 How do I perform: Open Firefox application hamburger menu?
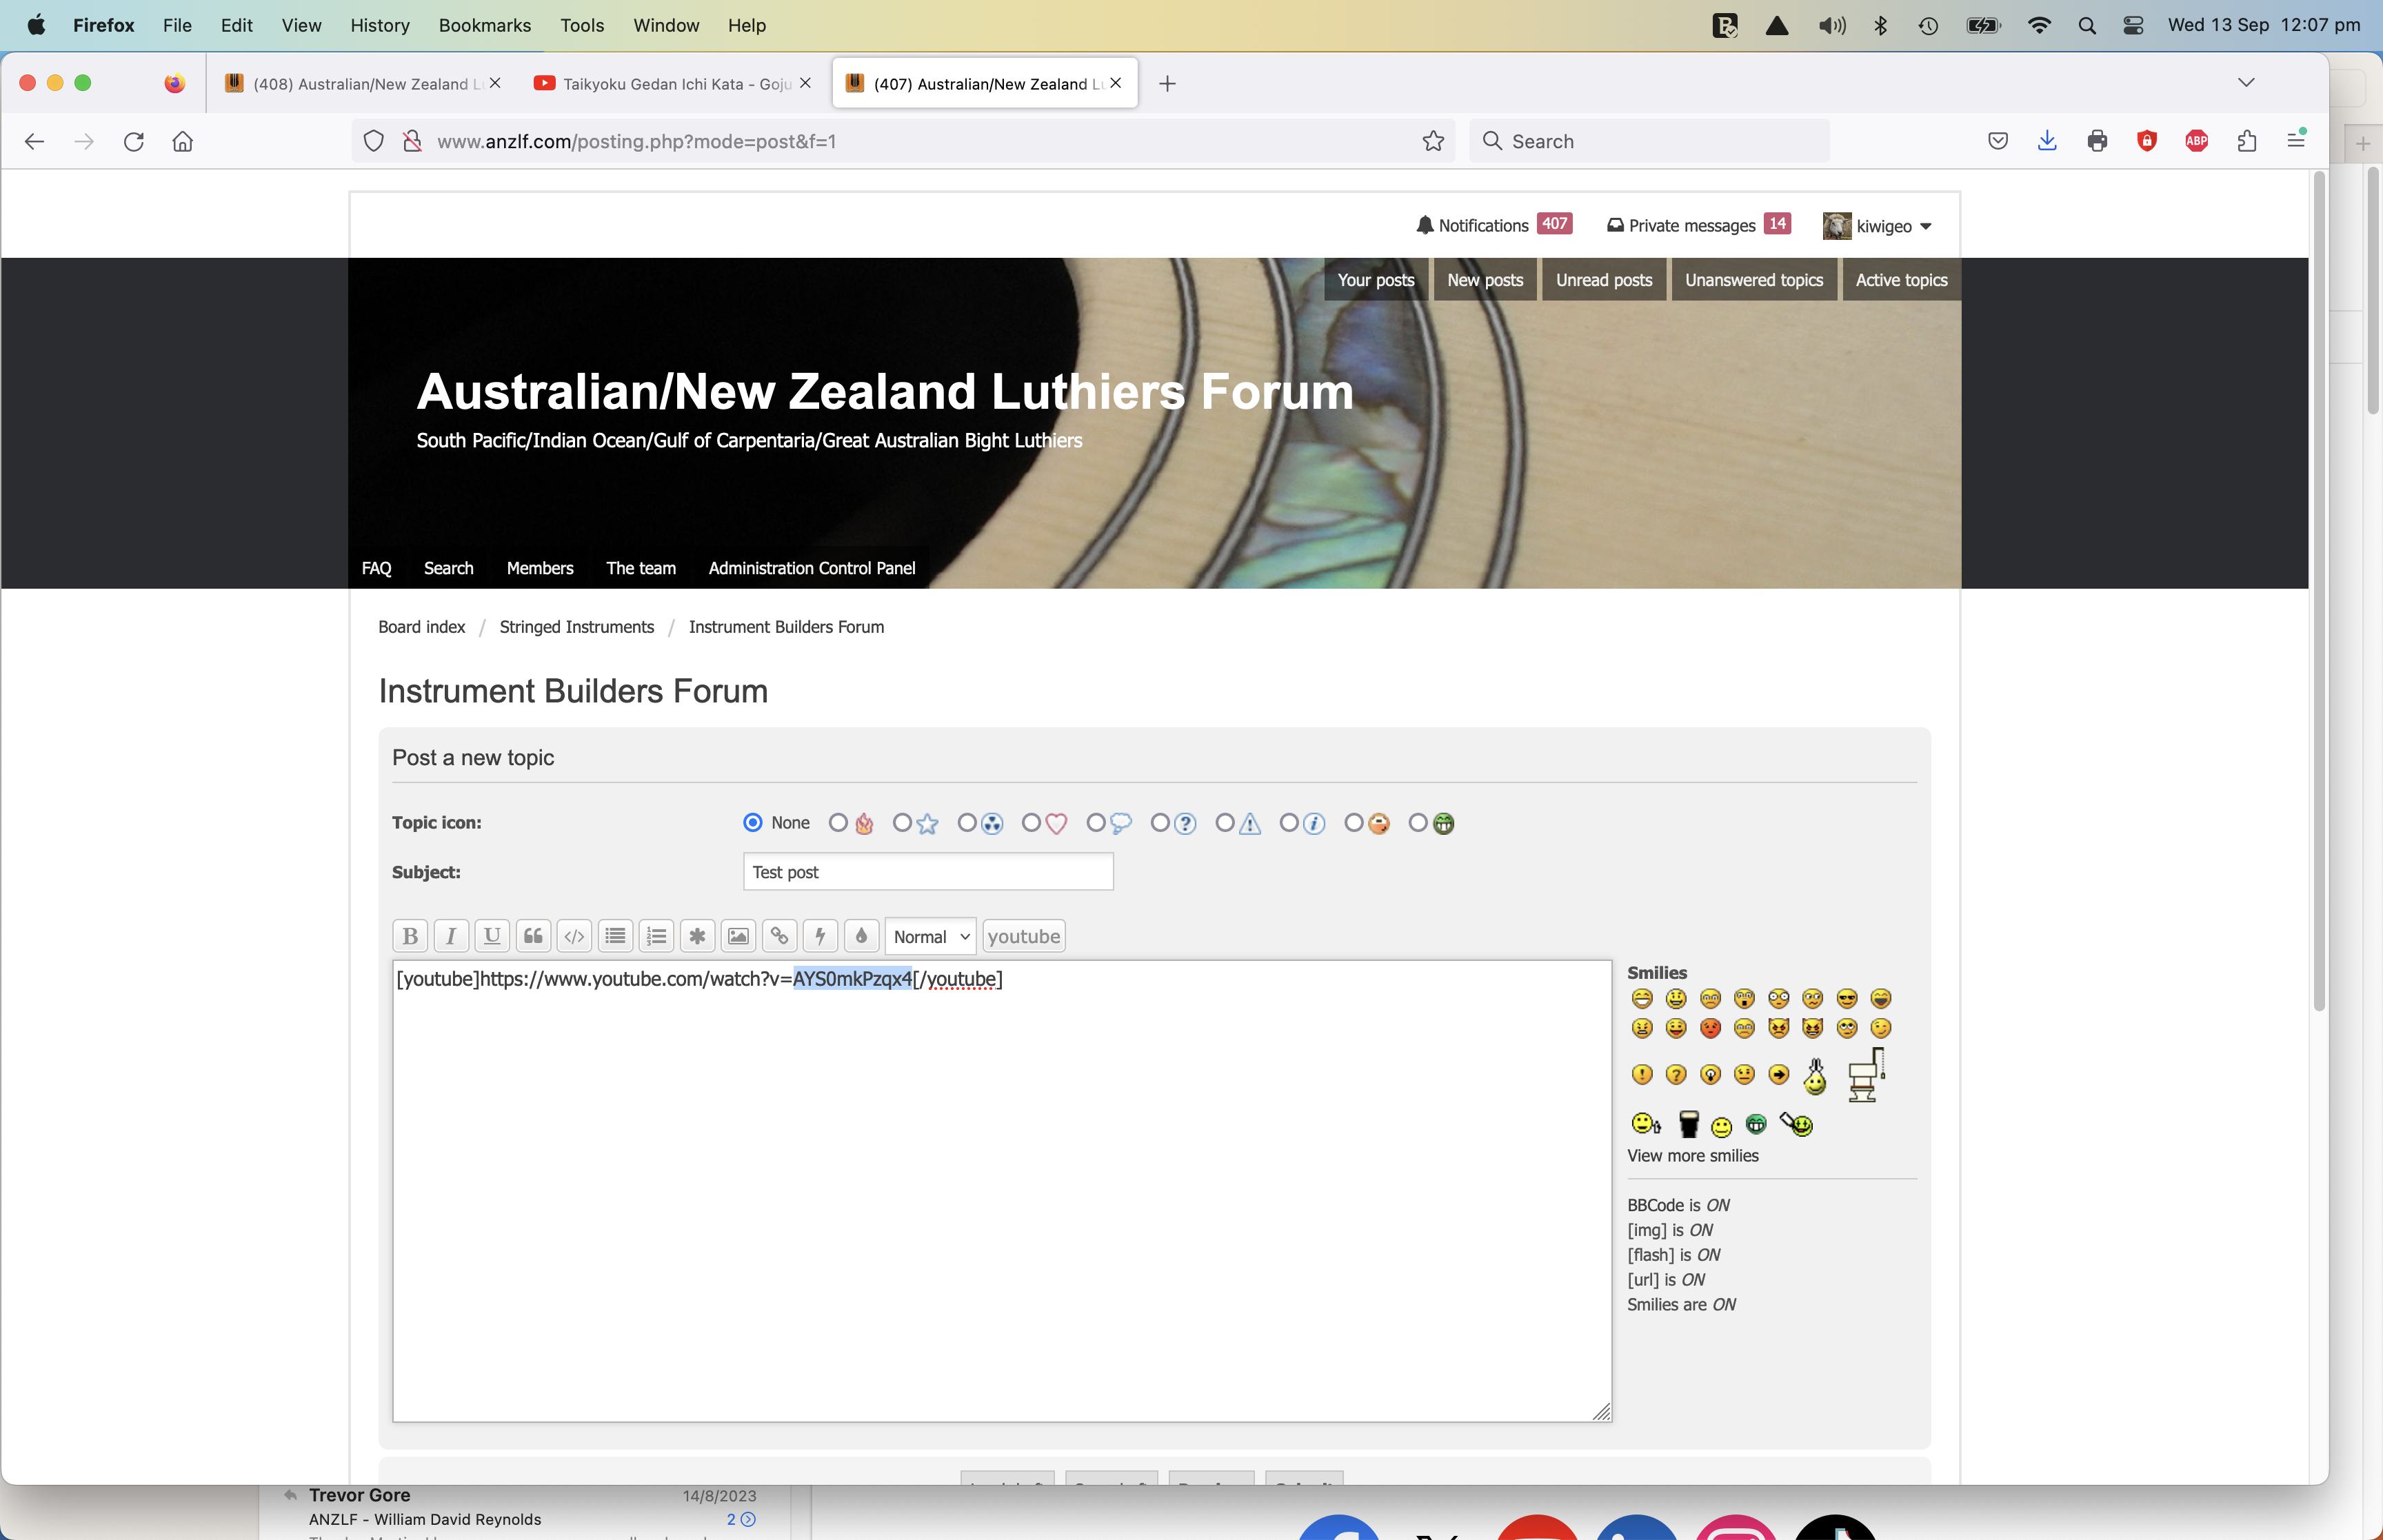pos(2296,141)
